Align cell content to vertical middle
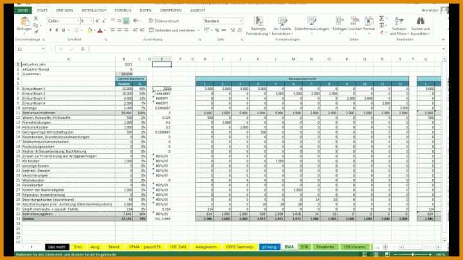 [x=120, y=21]
